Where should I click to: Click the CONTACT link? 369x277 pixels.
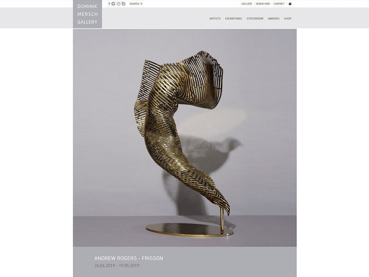279,3
